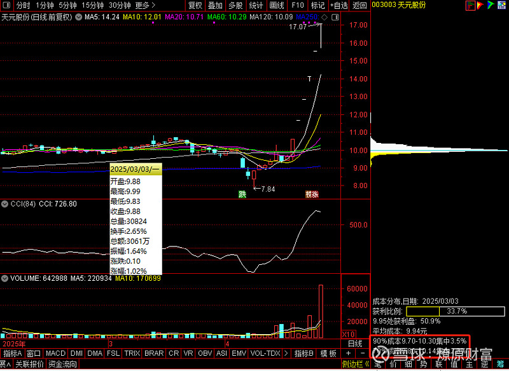
Task: Click the diamond icon after MA250
Action: click(x=324, y=17)
